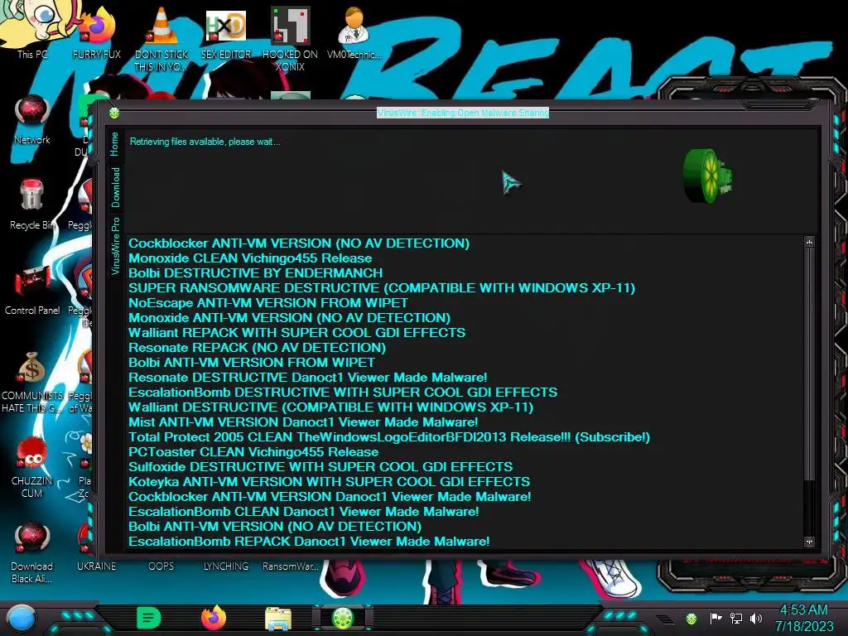Click the This PC desktop icon
Screen dimensions: 848x636
[32, 30]
